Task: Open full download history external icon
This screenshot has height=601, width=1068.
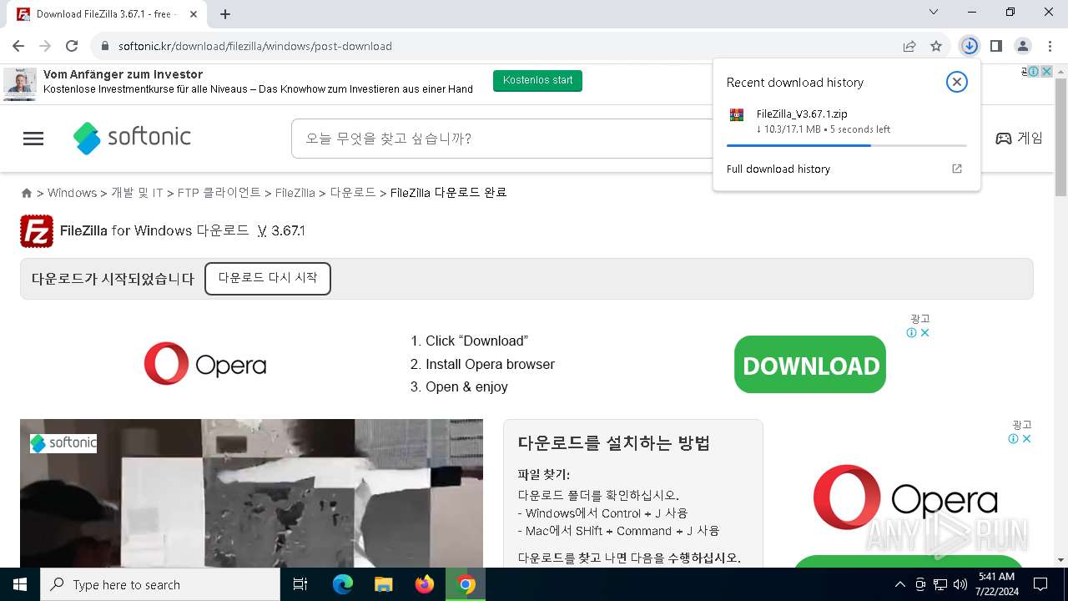Action: (x=957, y=169)
